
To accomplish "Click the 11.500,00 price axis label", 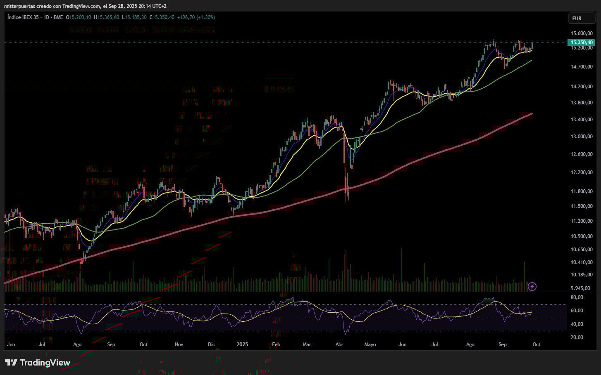I will pyautogui.click(x=582, y=206).
